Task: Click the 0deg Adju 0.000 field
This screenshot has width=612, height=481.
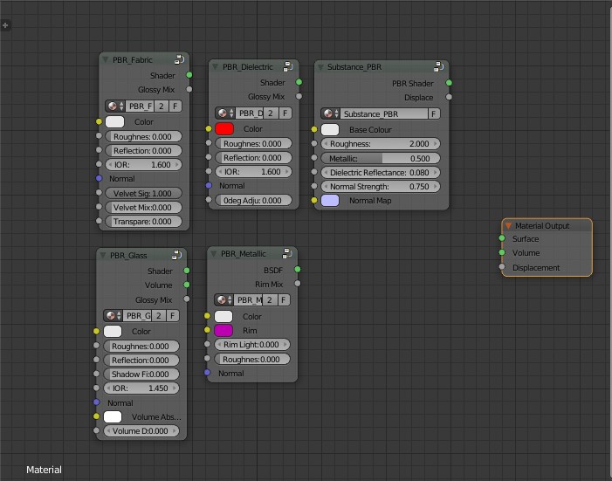Action: 254,200
